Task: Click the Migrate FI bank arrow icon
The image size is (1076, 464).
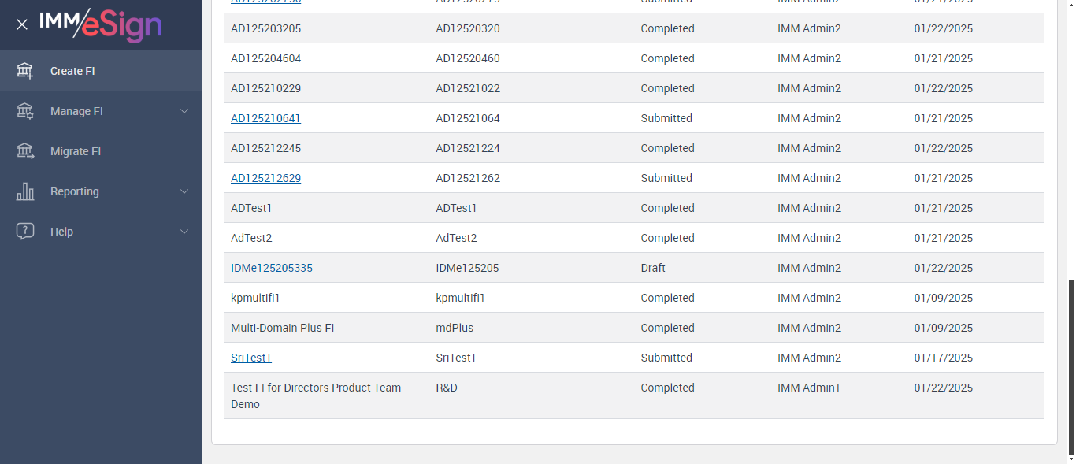Action: tap(25, 151)
